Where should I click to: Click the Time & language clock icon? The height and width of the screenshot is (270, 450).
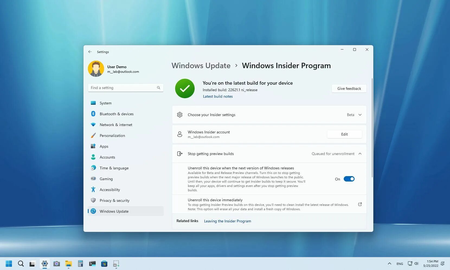tap(93, 168)
